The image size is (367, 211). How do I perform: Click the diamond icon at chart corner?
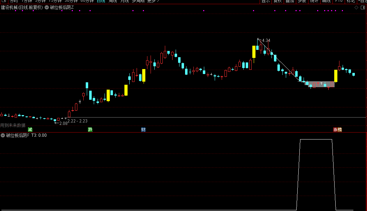coord(356,7)
